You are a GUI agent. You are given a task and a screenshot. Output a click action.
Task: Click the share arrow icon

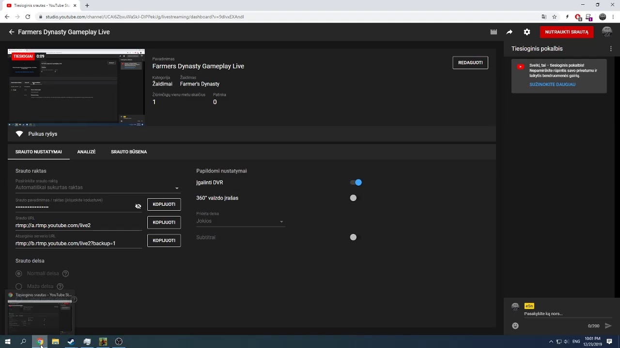[510, 32]
